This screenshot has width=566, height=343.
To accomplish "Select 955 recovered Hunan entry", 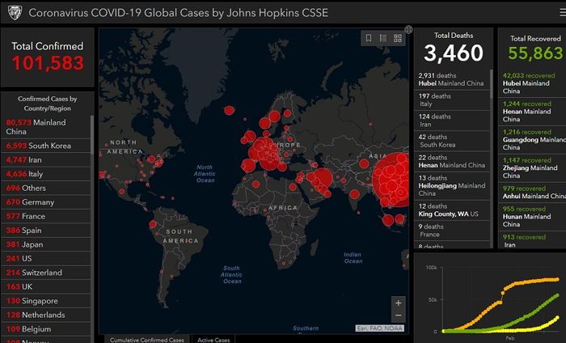I will point(532,217).
